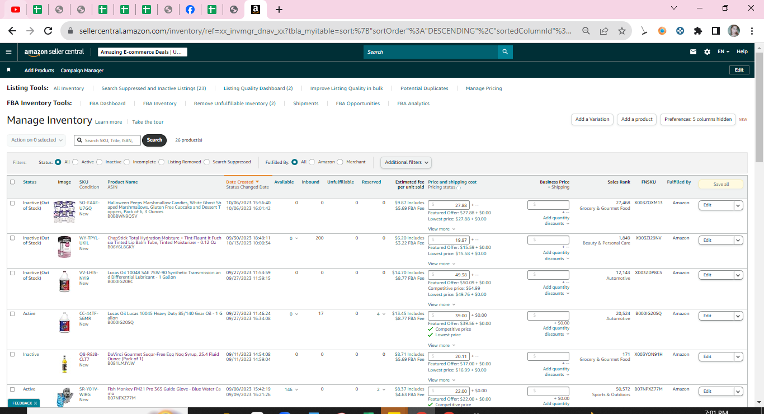This screenshot has height=414, width=764.
Task: Select the Inactive status filter radio
Action: click(x=100, y=162)
